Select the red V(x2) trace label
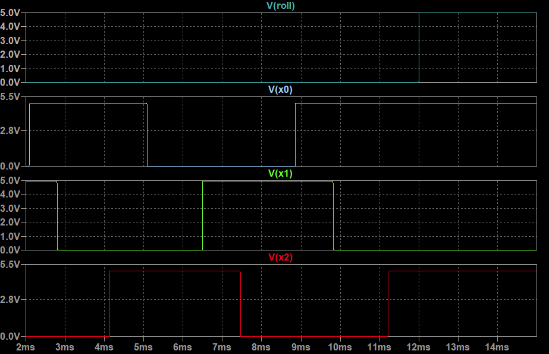Screen dimensions: 549x354 tap(280, 258)
